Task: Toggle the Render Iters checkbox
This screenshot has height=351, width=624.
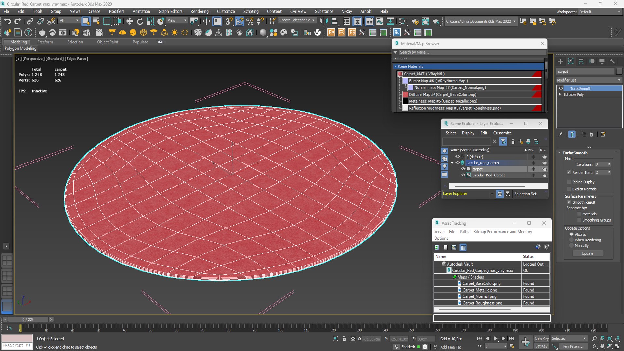Action: point(569,172)
